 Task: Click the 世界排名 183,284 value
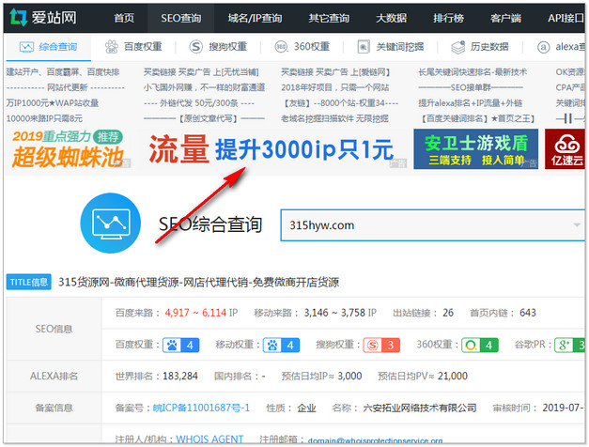tap(180, 376)
